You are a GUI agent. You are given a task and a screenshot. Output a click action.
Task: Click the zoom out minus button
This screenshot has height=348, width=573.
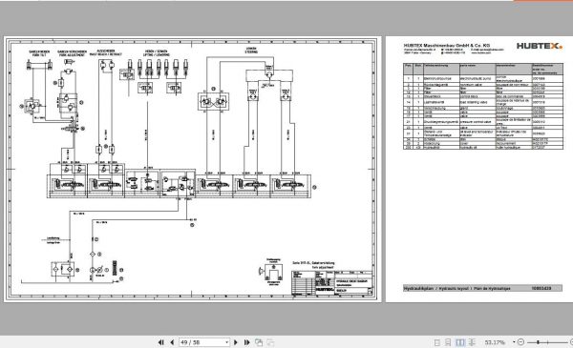521,342
